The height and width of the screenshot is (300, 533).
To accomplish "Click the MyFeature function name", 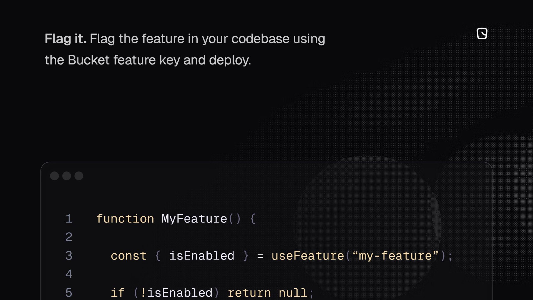I will [x=194, y=219].
